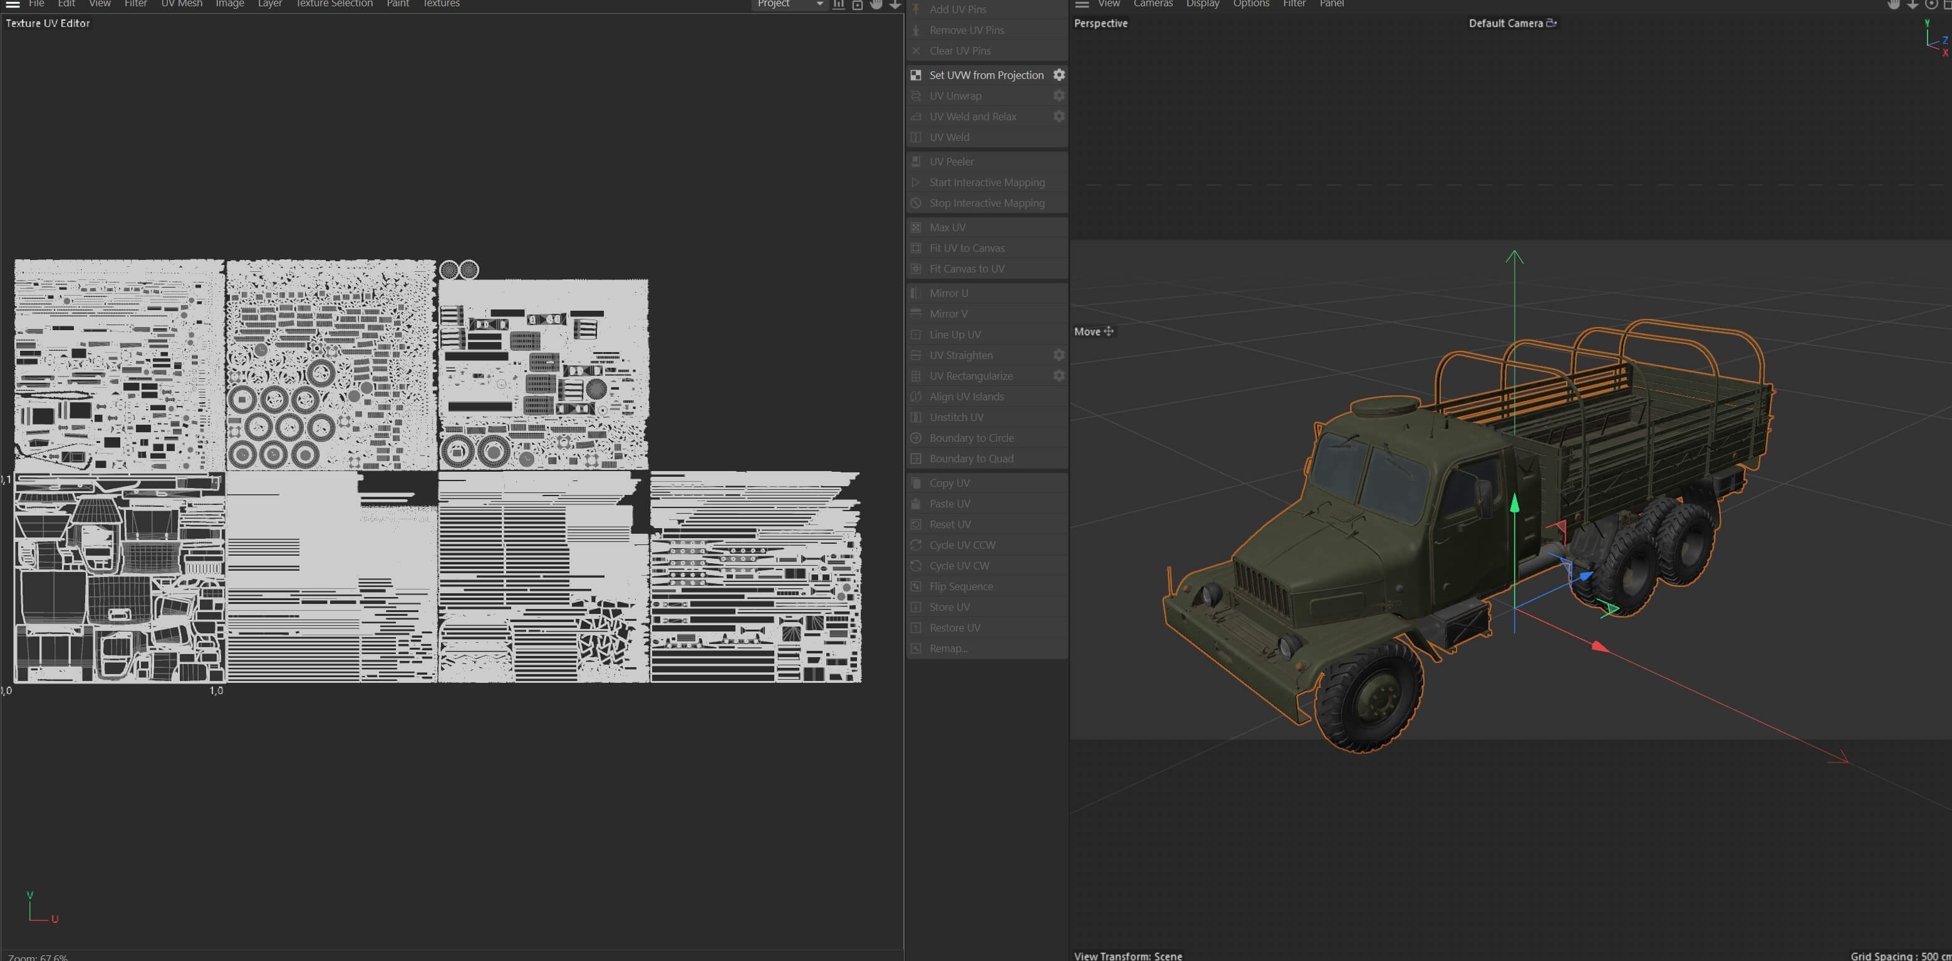Click the camera icon next to Default Camera
The image size is (1952, 961).
1550,23
